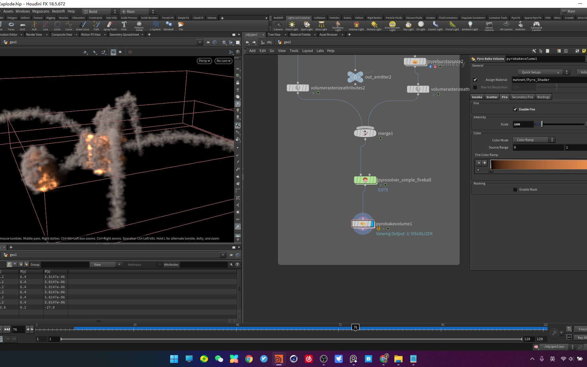Adjust the Intensity Scale slider
Image resolution: width=587 pixels, height=367 pixels.
pyautogui.click(x=542, y=124)
